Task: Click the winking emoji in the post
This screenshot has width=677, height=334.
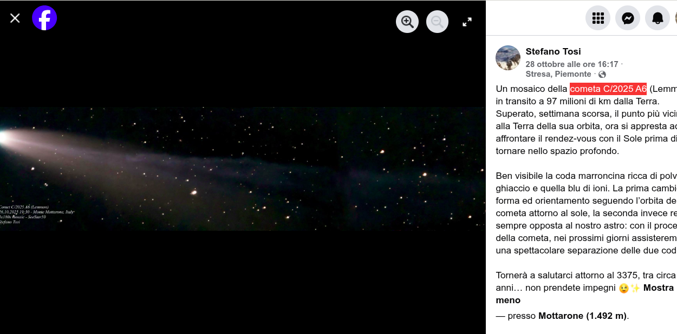Action: 623,288
